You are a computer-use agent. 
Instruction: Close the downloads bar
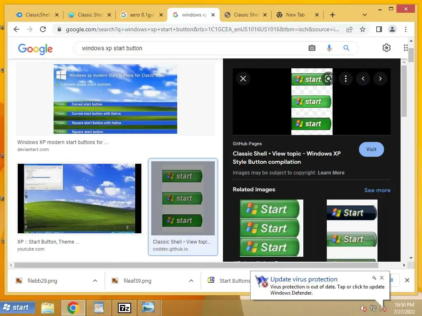click(x=407, y=280)
